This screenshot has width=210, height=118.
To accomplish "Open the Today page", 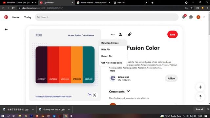I will click(28, 17).
